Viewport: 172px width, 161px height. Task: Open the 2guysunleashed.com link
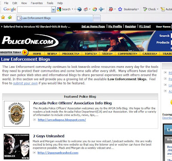[58, 153]
